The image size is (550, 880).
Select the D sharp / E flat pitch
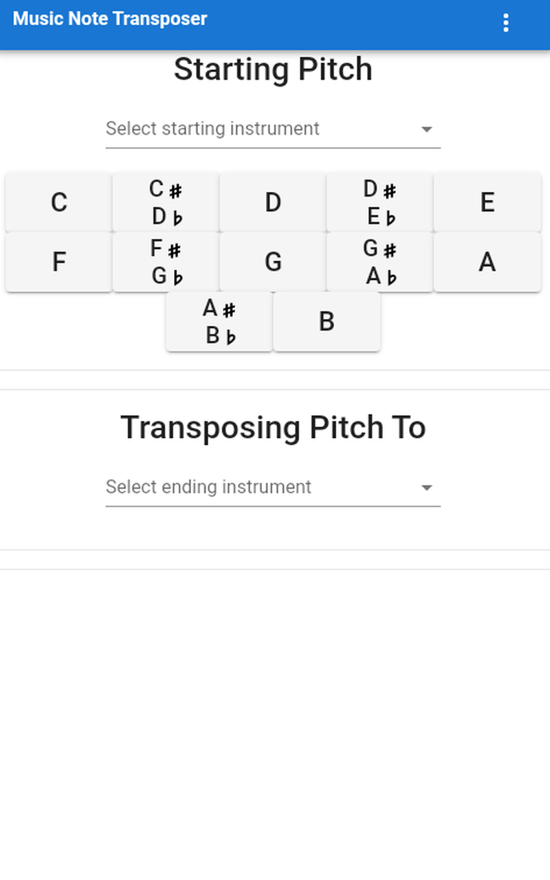tap(379, 203)
